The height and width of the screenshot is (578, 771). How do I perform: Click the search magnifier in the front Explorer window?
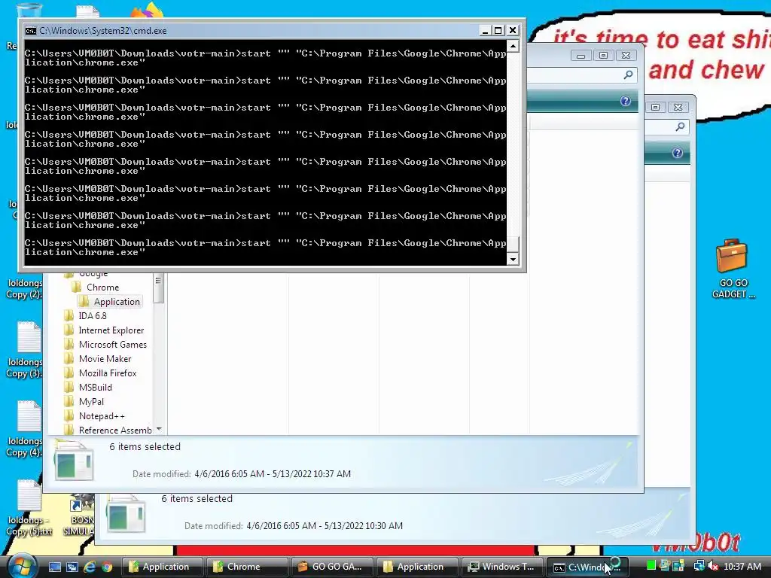coord(628,75)
